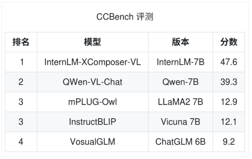Click the score 12.9 cell
Viewport: 252px width, 159px height.
click(229, 102)
